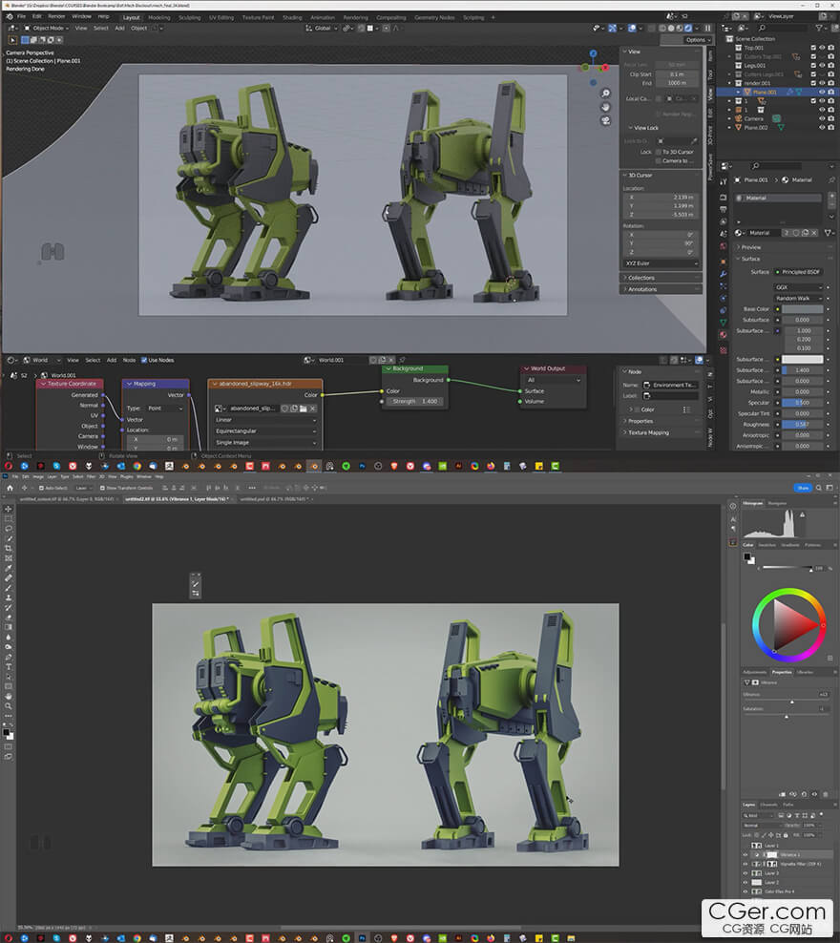This screenshot has height=943, width=840.
Task: Expand the Preview panel in material properties
Action: pyautogui.click(x=782, y=247)
